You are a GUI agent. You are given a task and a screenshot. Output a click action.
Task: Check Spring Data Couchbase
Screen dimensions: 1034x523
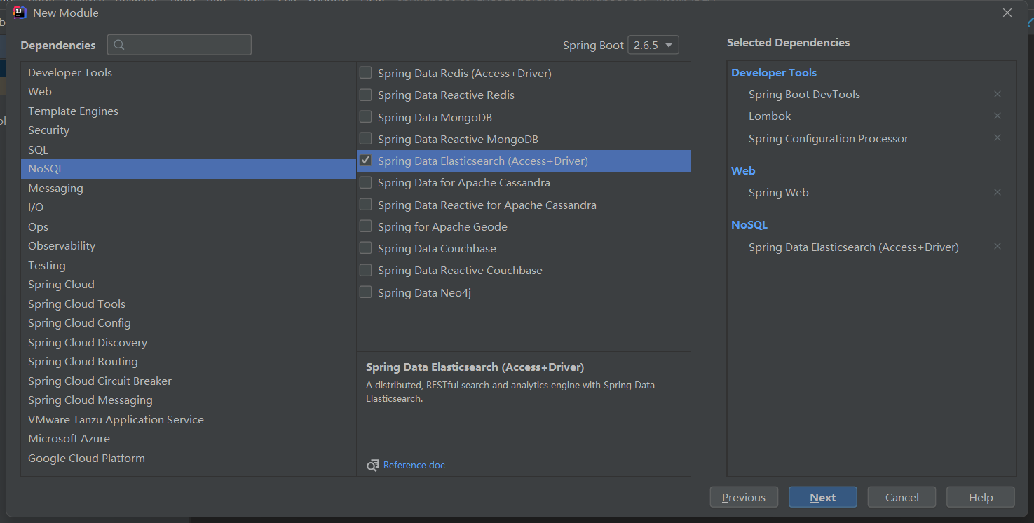366,247
